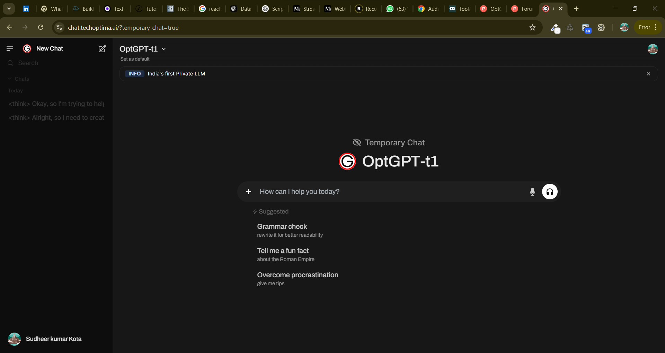Click the OptGPT logo beside New Chat
The height and width of the screenshot is (353, 665).
(27, 48)
